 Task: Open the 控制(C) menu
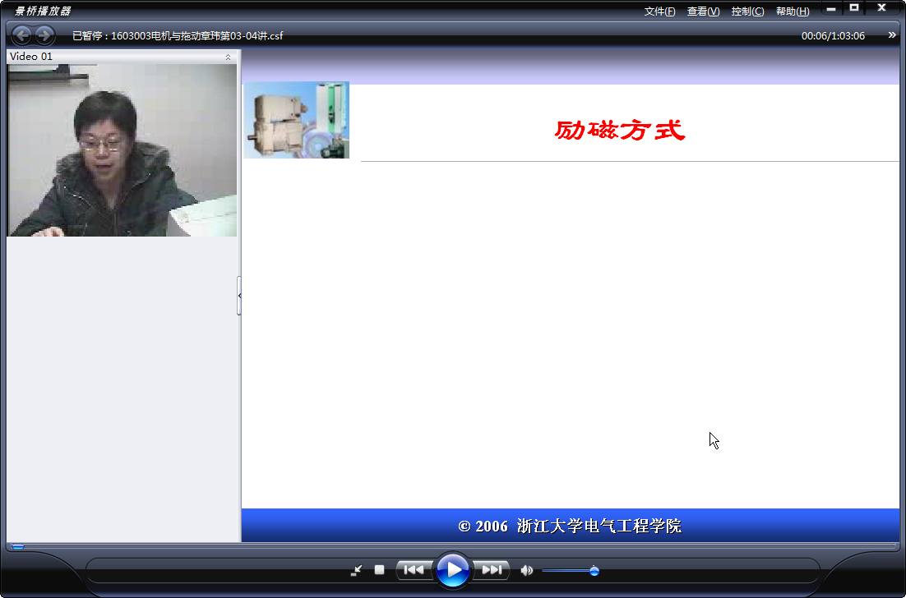click(747, 11)
